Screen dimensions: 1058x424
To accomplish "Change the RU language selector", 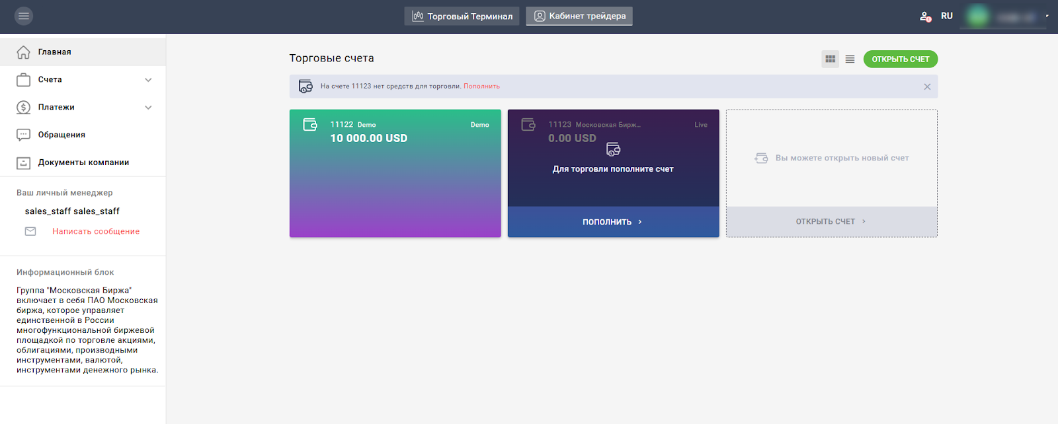I will [947, 16].
